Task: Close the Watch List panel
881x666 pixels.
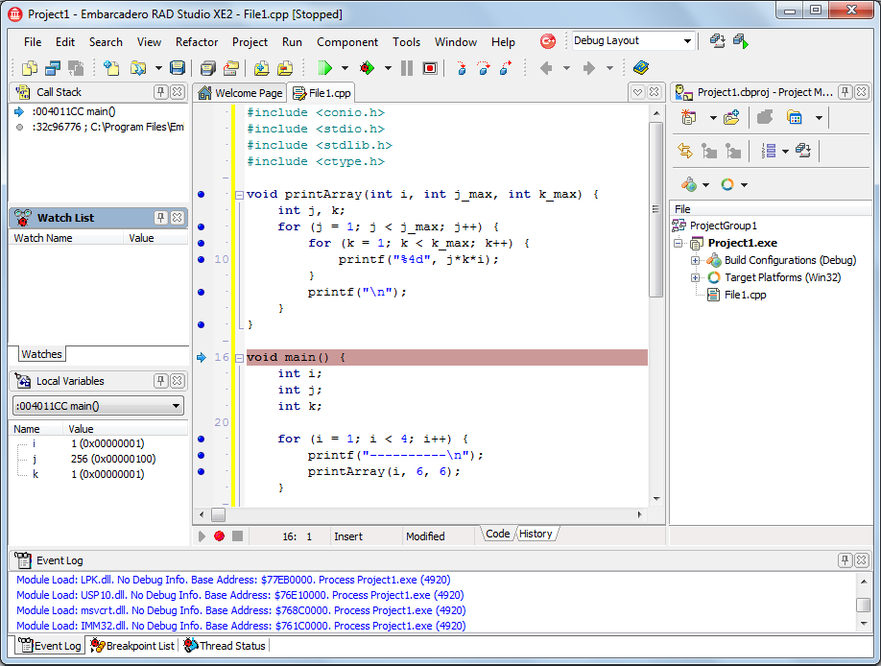Action: point(177,218)
